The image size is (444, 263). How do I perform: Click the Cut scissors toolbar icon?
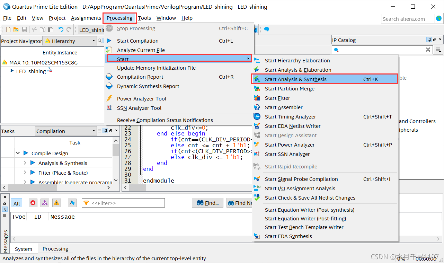coord(34,30)
